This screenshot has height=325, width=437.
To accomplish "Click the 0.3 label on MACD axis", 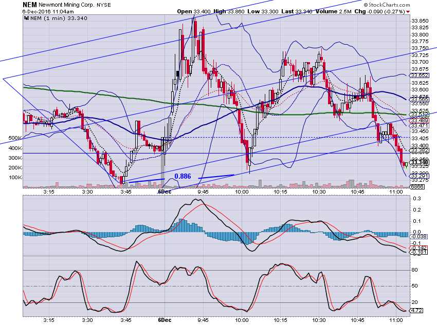I will [x=417, y=199].
